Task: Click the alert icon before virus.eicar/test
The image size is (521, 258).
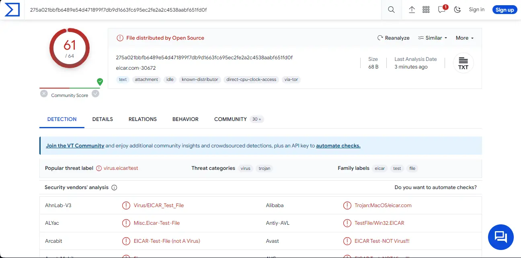Action: tap(99, 168)
